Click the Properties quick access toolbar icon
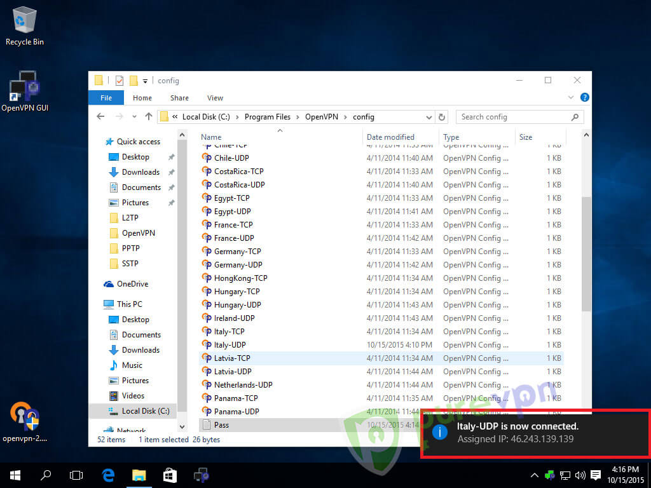 pos(120,81)
